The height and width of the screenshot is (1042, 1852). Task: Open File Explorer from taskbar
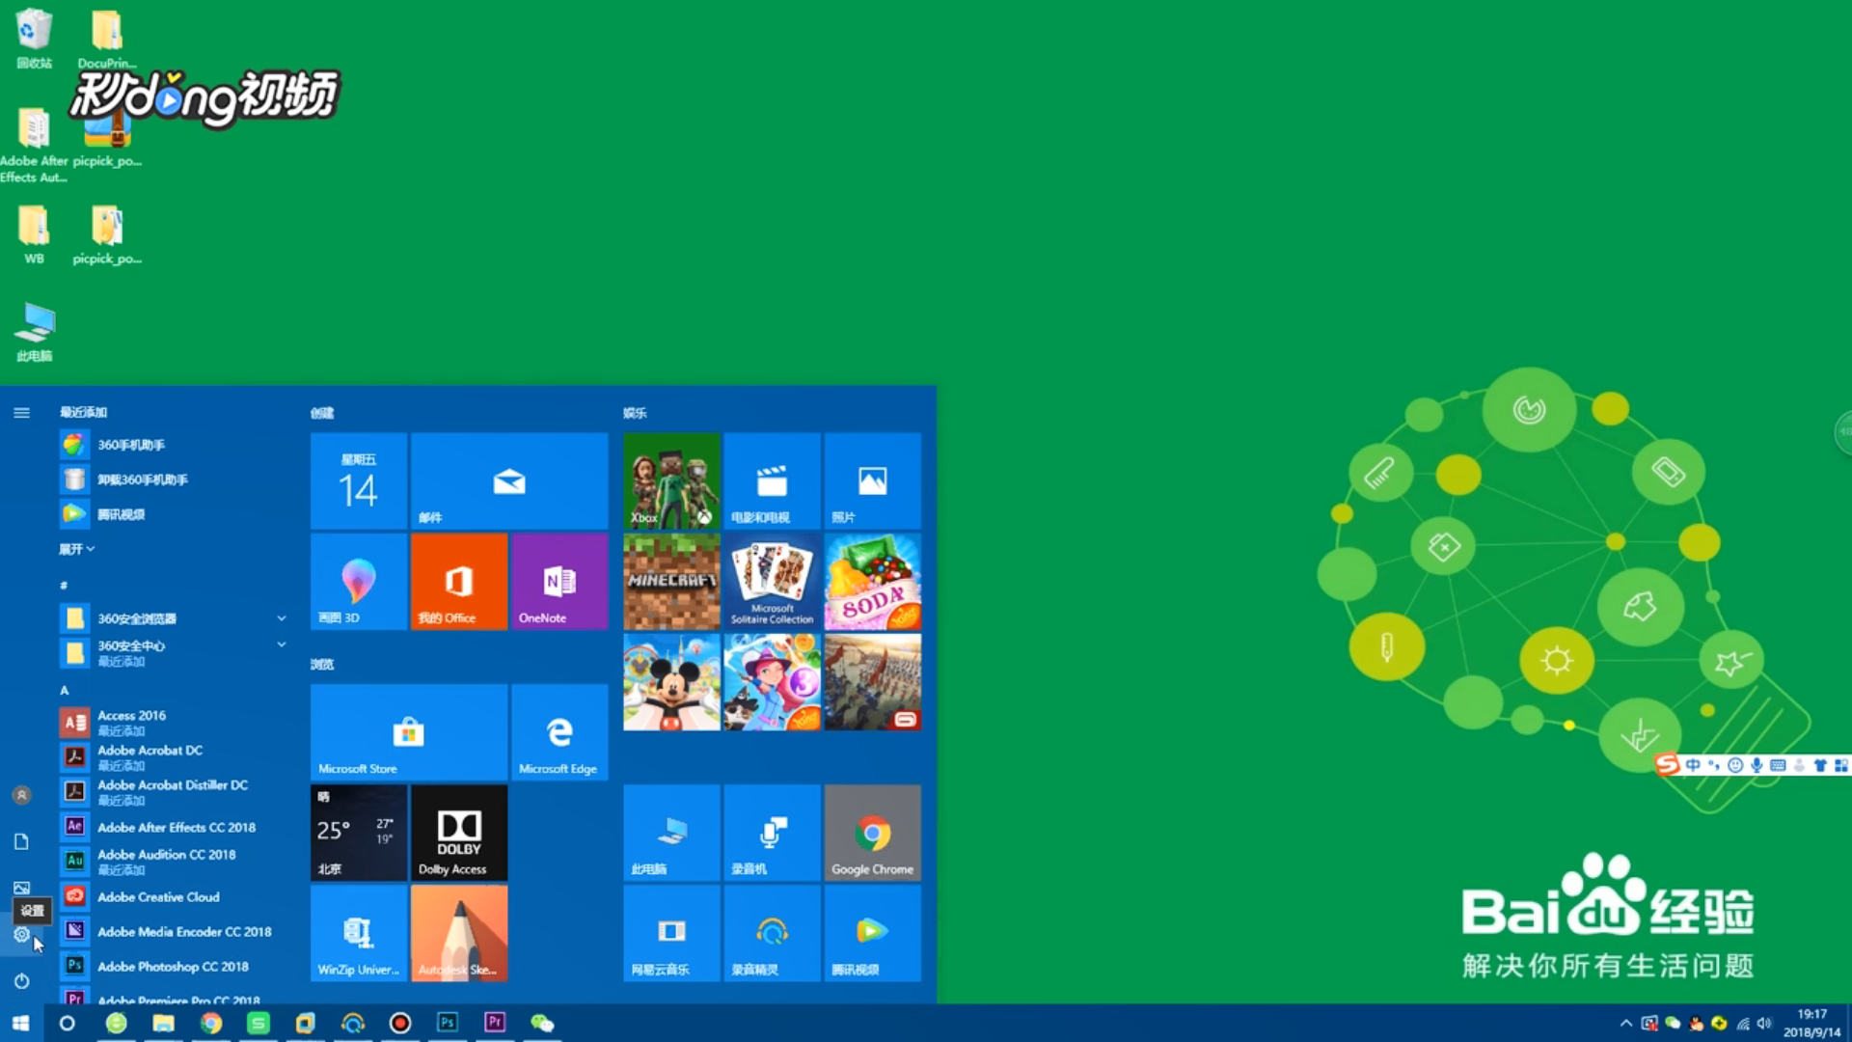point(163,1023)
